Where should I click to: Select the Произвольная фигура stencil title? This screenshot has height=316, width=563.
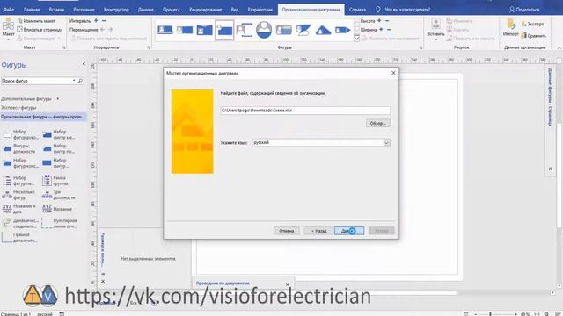coord(43,117)
